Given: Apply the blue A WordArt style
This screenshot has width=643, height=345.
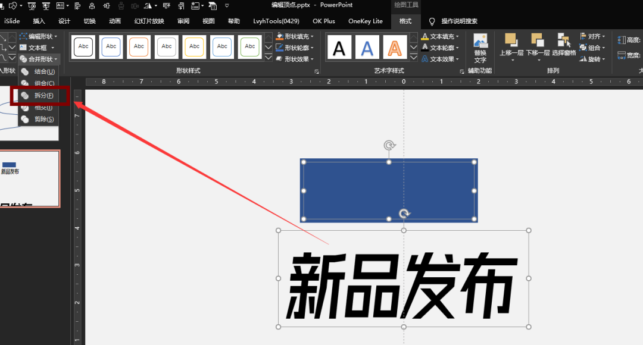Looking at the screenshot, I should (x=367, y=48).
